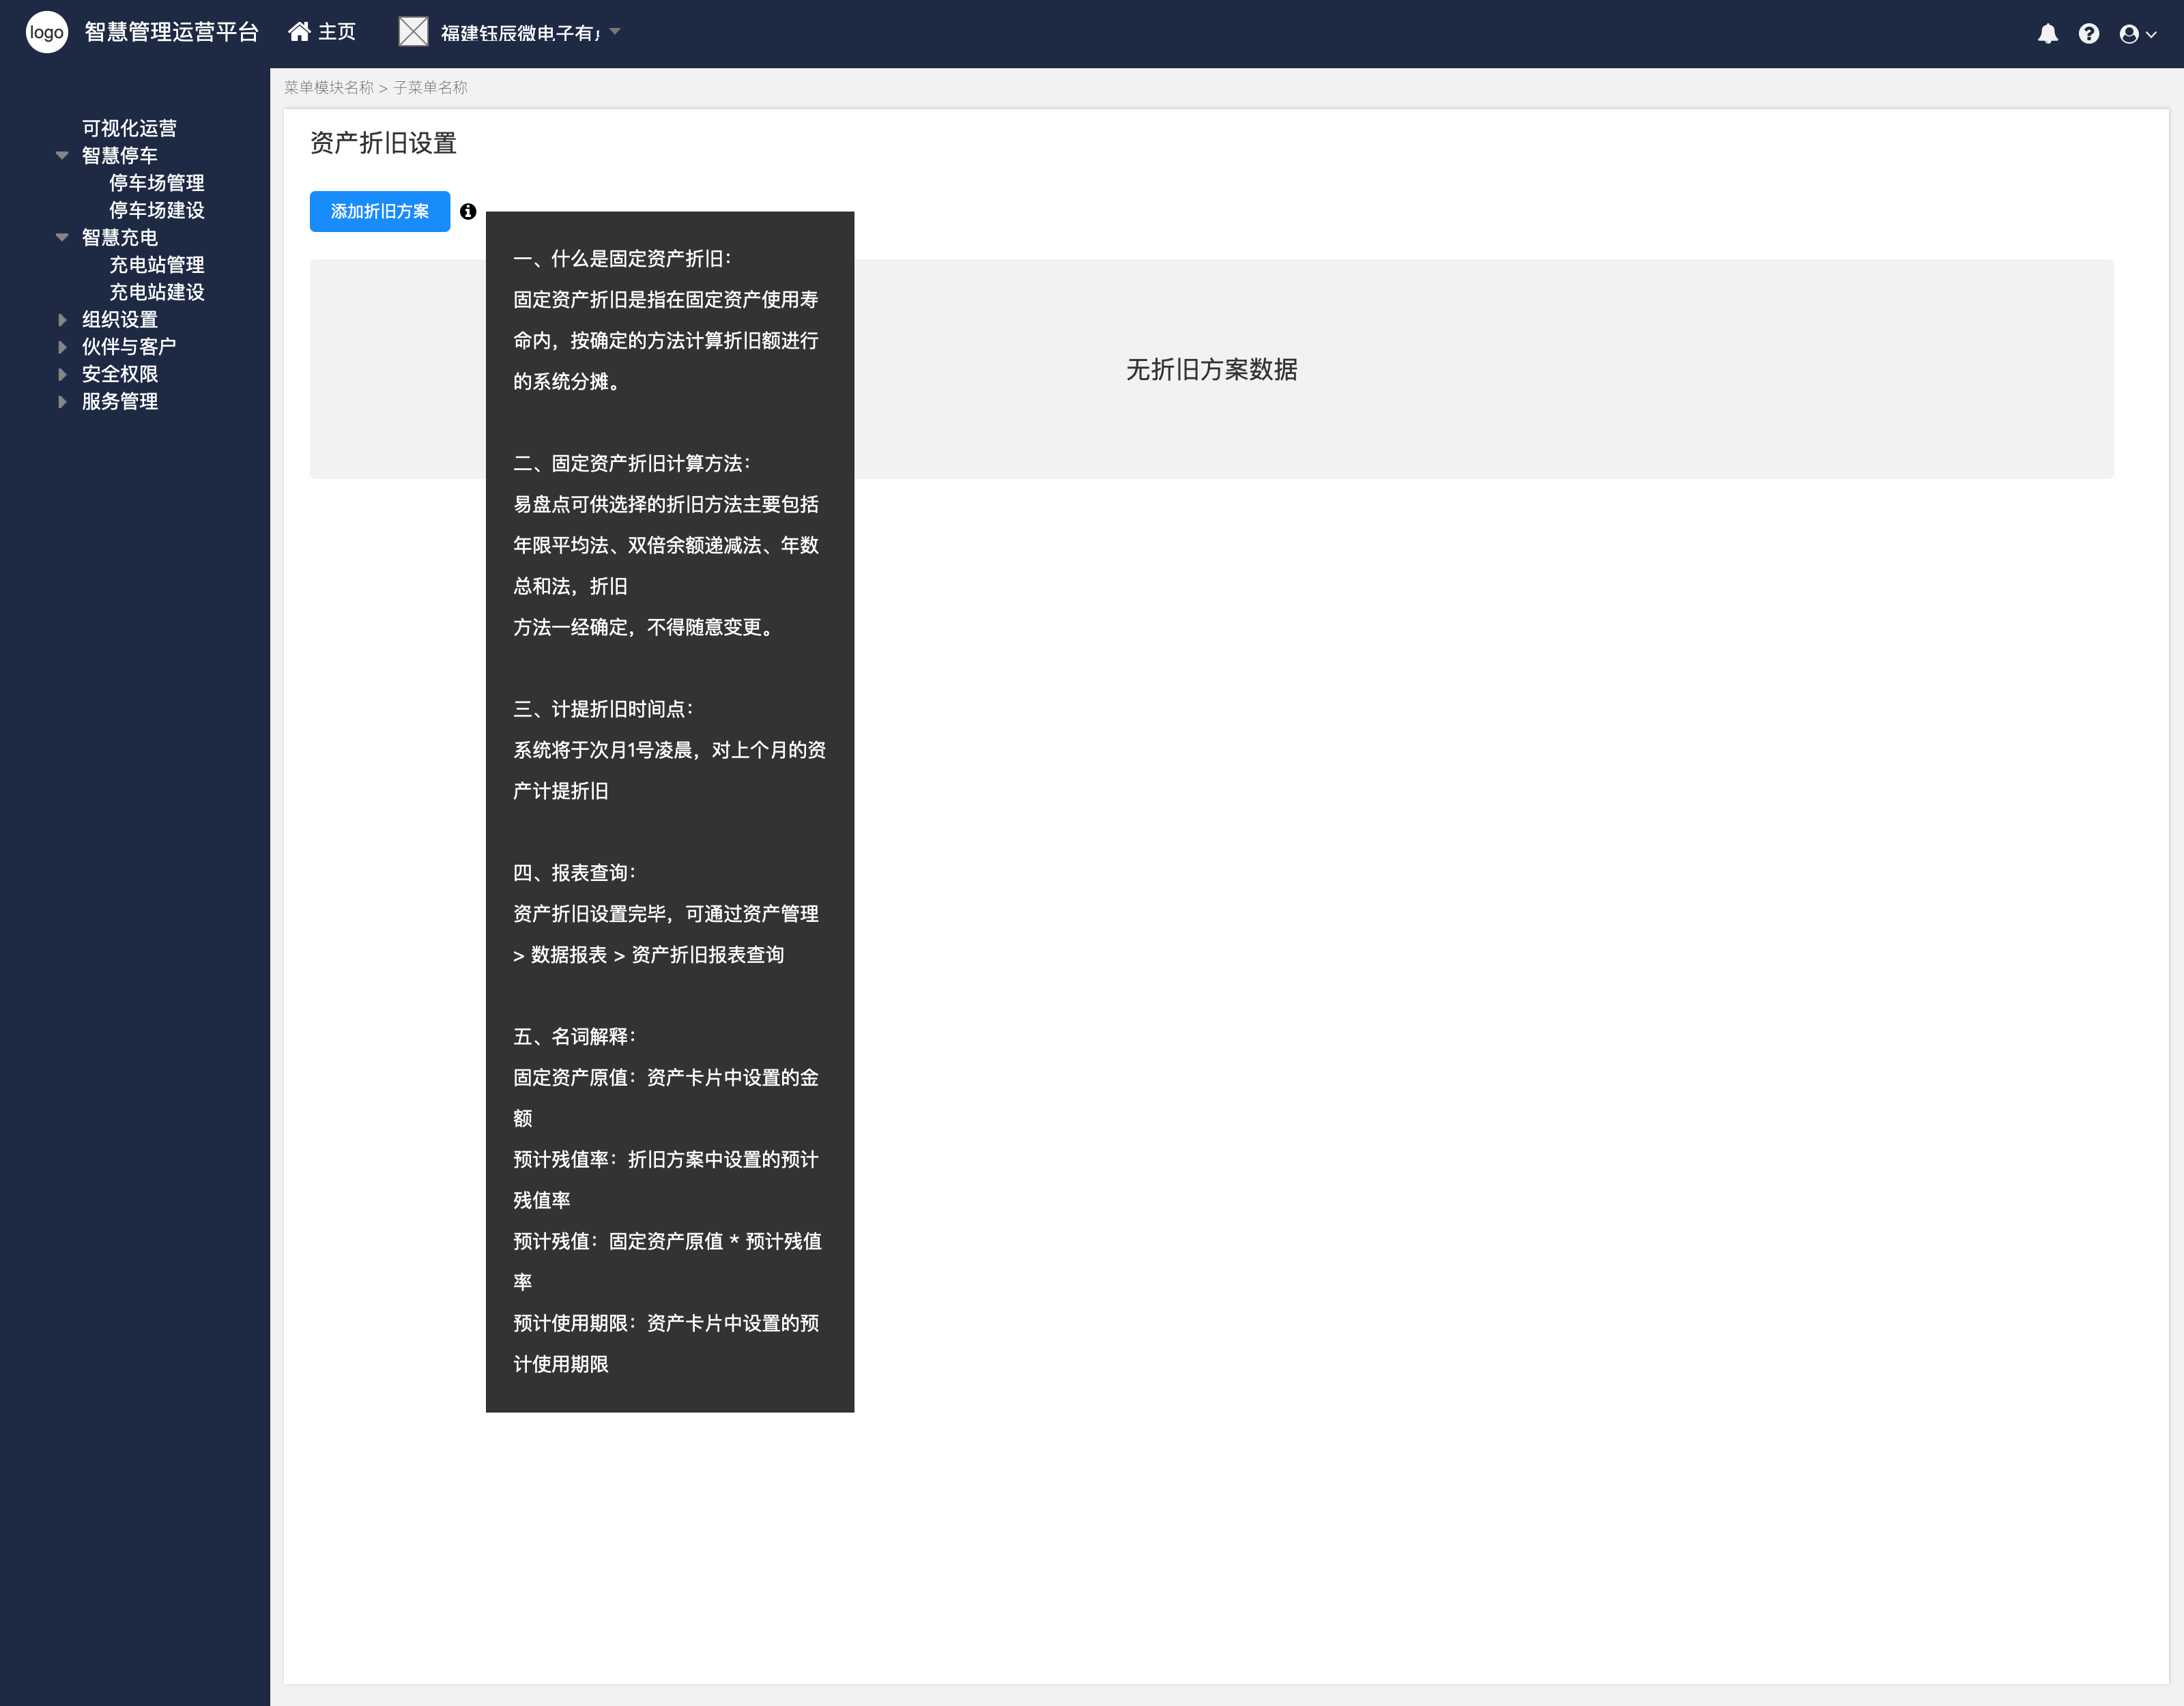Click the 添加折旧方案 button
The height and width of the screenshot is (1706, 2184).
tap(380, 211)
